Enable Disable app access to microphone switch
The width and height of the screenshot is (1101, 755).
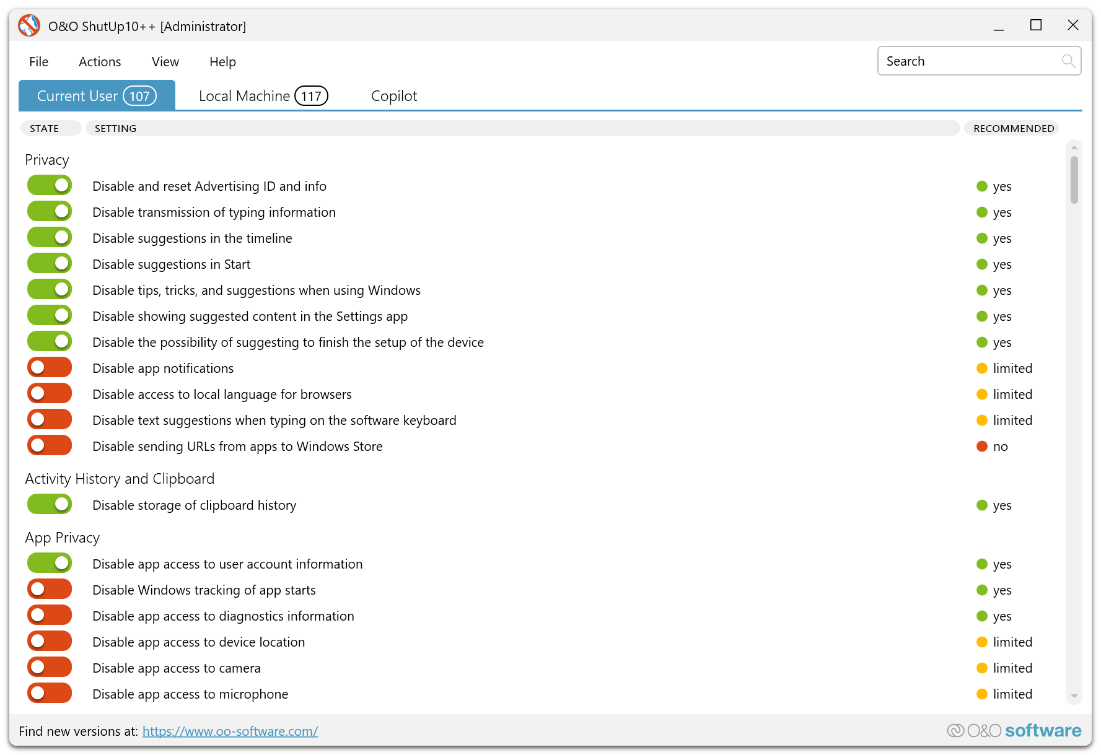tap(50, 694)
